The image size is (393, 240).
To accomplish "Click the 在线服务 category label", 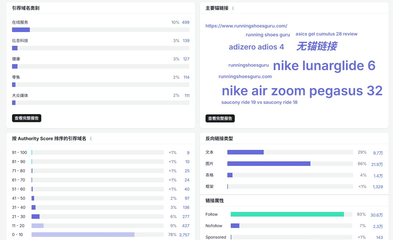I will pyautogui.click(x=20, y=22).
